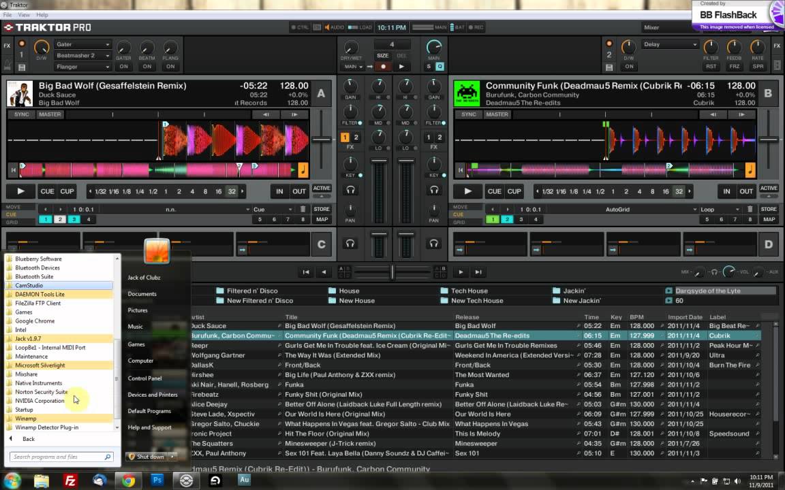Toggle FX unit 2 ON button
This screenshot has width=785, height=490.
point(630,67)
